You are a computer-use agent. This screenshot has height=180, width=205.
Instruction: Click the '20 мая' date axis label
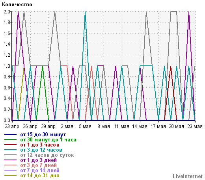176,126
